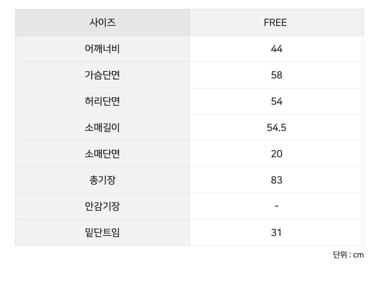Click the cm unit text
Viewport: 379px width, 290px height.
[359, 255]
